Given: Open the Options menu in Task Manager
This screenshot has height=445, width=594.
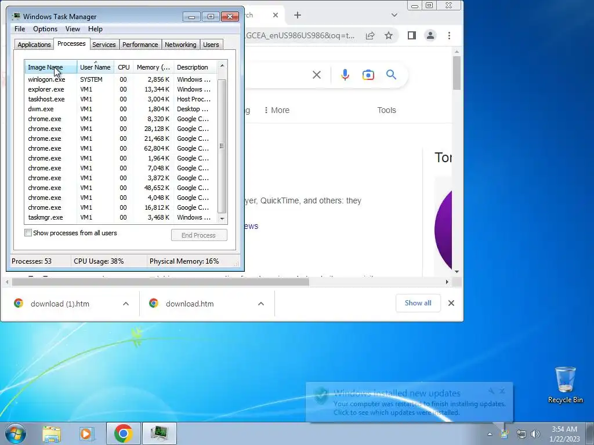Looking at the screenshot, I should coord(45,29).
